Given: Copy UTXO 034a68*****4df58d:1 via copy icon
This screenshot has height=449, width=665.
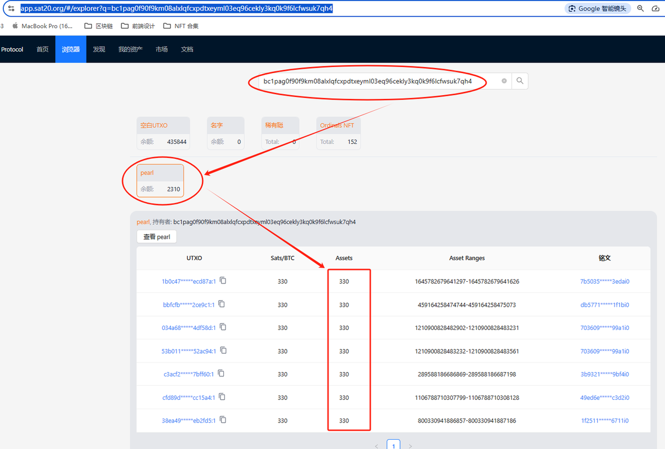Looking at the screenshot, I should pyautogui.click(x=223, y=327).
